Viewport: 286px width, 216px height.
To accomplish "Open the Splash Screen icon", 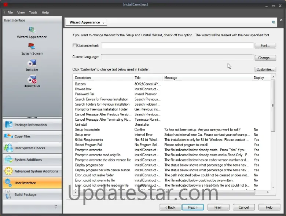I will click(32, 46).
